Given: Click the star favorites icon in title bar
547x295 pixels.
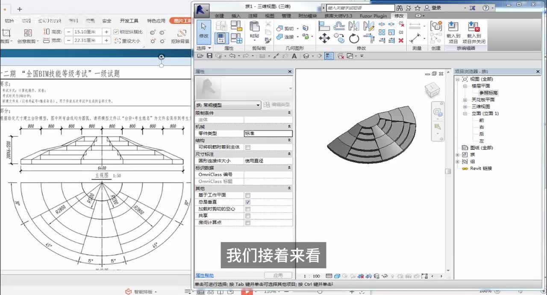Looking at the screenshot, I should (x=418, y=8).
